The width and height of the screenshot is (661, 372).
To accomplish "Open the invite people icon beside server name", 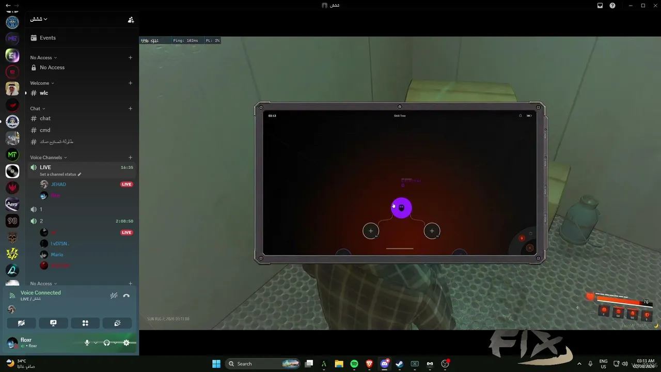I will [x=131, y=20].
